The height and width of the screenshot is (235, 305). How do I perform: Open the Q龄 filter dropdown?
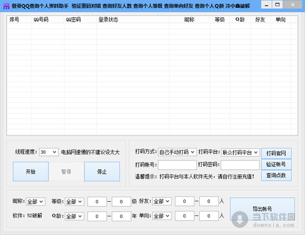[x=75, y=216]
